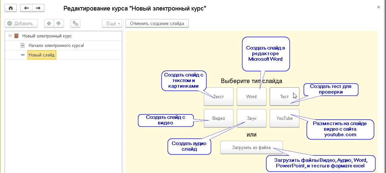
Task: Choose the "Текст" slide type
Action: click(x=219, y=97)
